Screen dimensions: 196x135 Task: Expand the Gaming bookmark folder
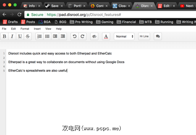(105, 22)
